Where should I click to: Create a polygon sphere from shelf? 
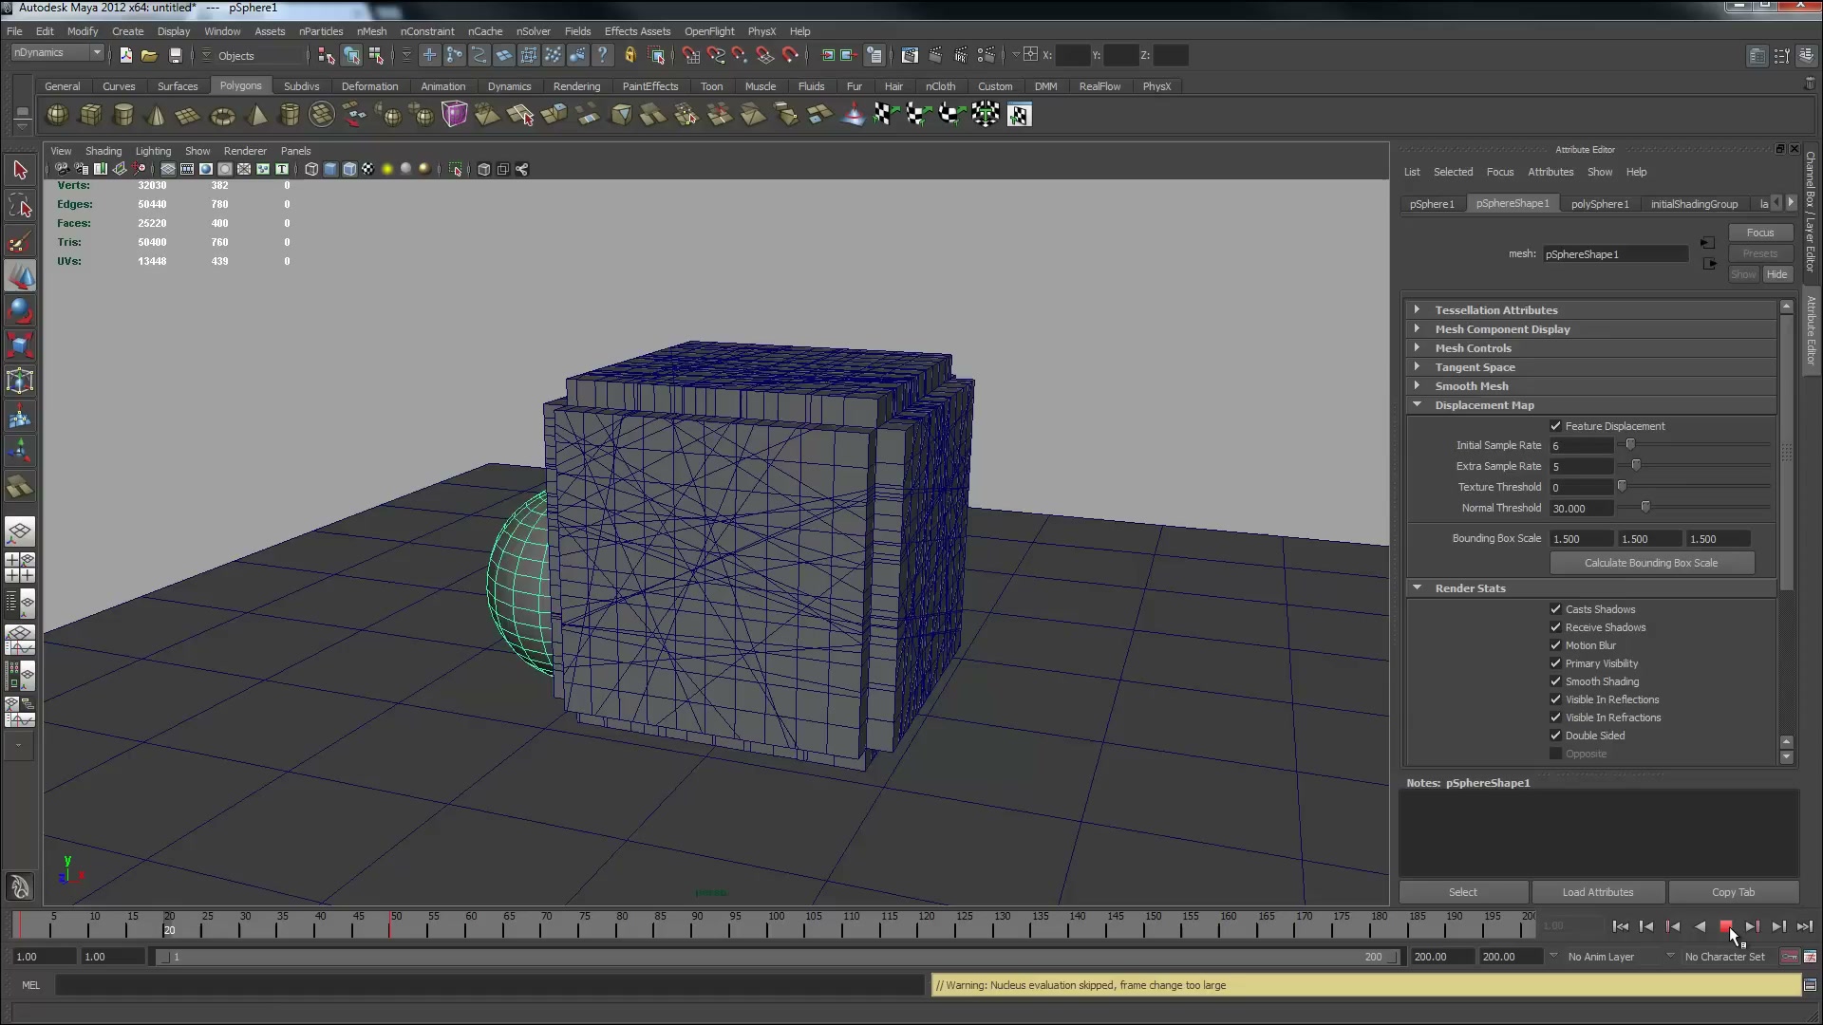[x=57, y=116]
